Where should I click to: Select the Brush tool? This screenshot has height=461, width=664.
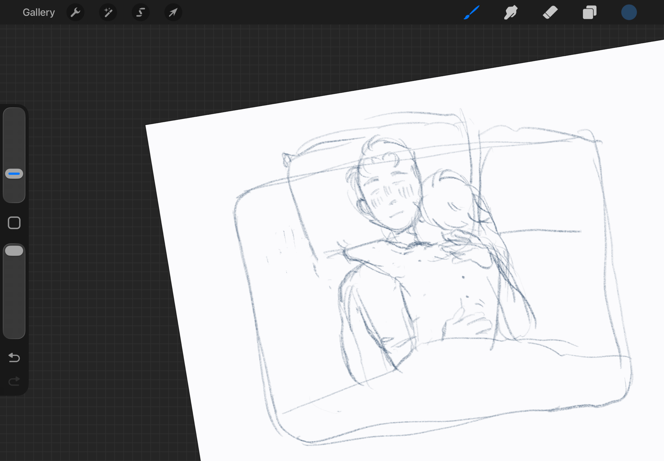[471, 13]
